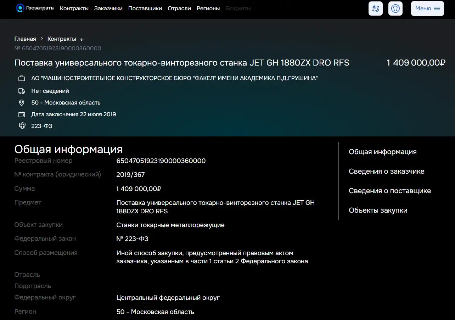The height and width of the screenshot is (320, 455).
Task: Expand the arrow after Контракты breadcrumb
Action: pyautogui.click(x=81, y=39)
